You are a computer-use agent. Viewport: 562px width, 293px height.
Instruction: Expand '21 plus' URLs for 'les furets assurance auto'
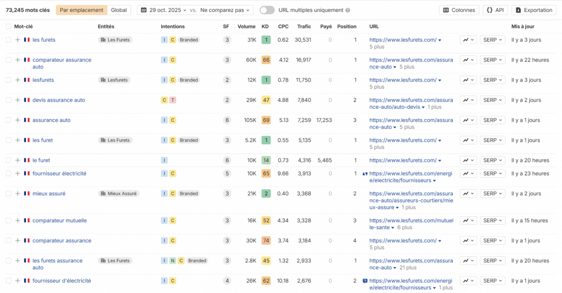[408, 268]
